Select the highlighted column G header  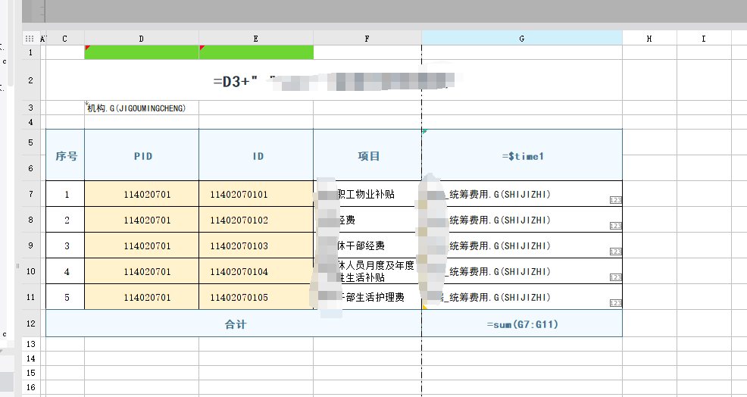click(522, 39)
